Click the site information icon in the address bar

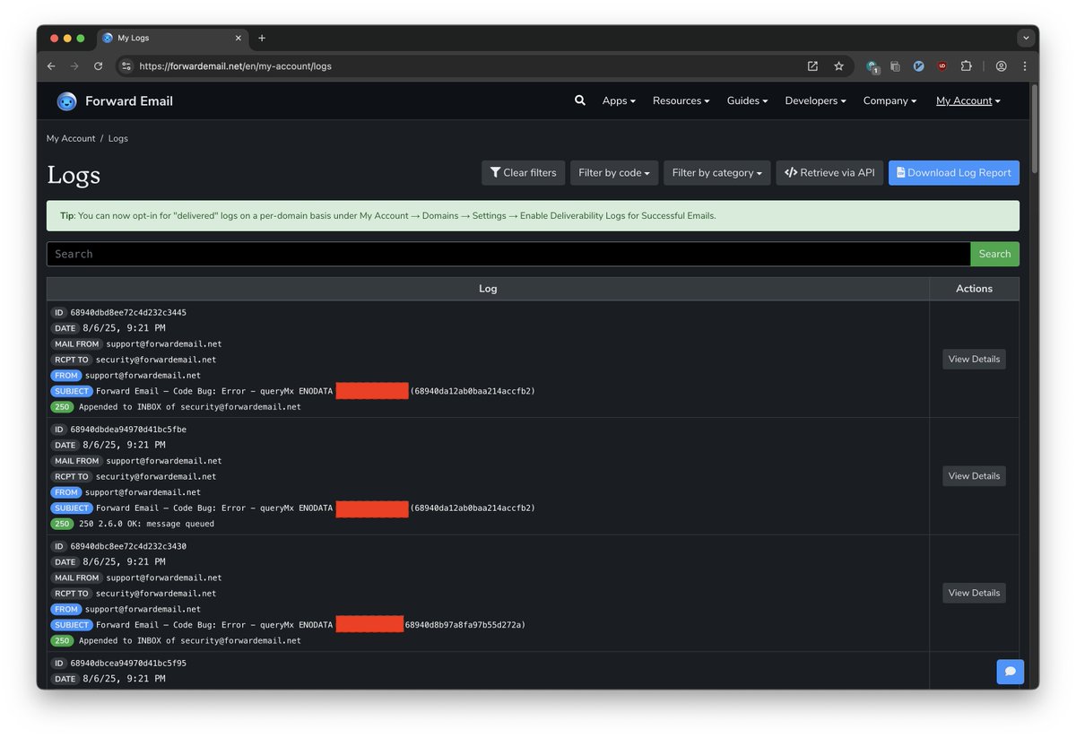(x=126, y=66)
